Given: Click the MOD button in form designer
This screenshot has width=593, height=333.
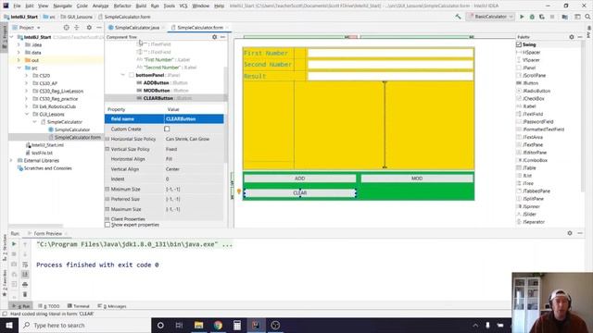Looking at the screenshot, I should (417, 179).
